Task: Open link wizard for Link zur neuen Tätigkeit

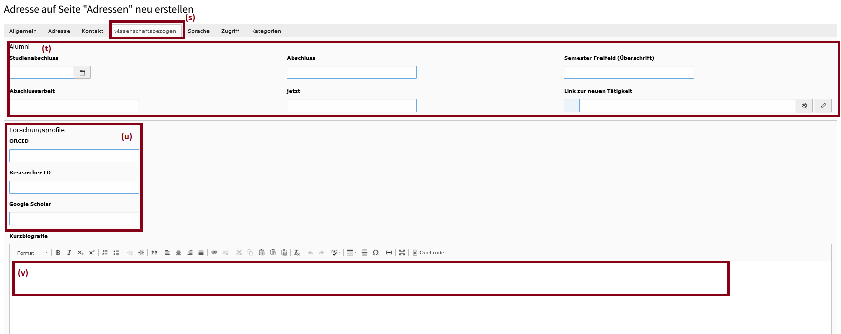Action: point(823,105)
